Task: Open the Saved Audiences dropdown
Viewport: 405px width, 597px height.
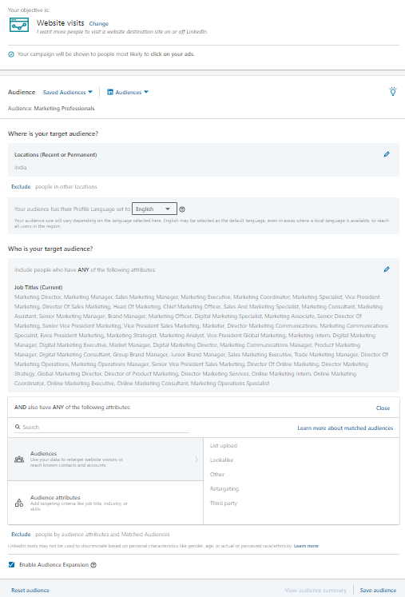Action: click(x=68, y=92)
